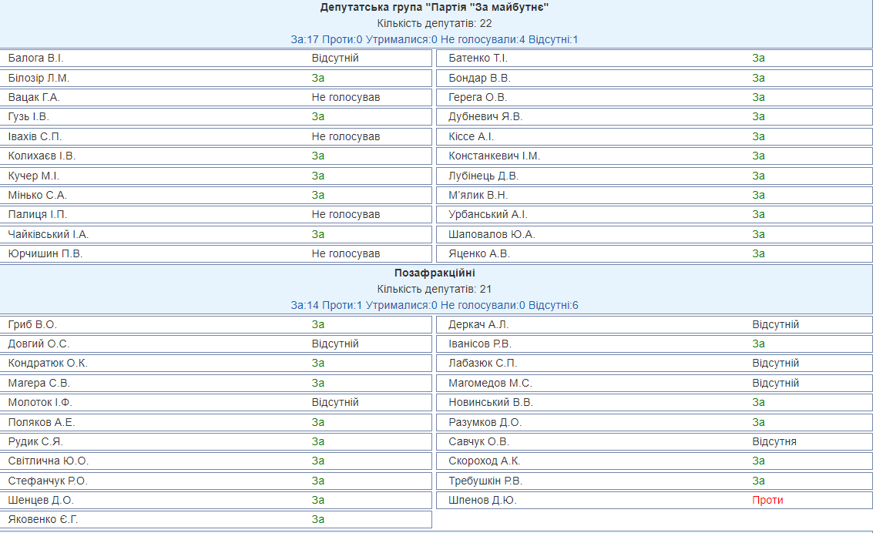The width and height of the screenshot is (876, 533).
Task: Click the red 'Проти' vote for Шпенов Д.Ю.
Action: [767, 500]
